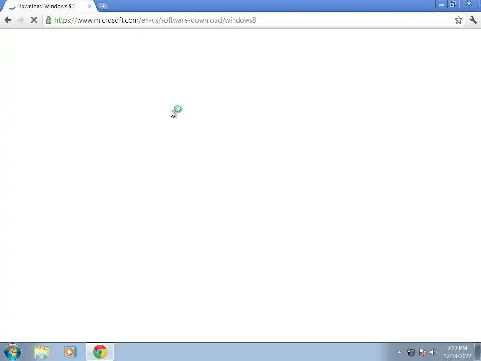The height and width of the screenshot is (361, 481).
Task: Bookmark this page with the star
Action: [458, 20]
